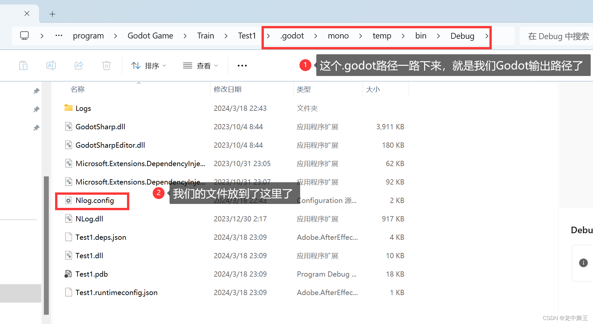This screenshot has width=593, height=324.
Task: Click the Program Debug type cell
Action: [327, 274]
